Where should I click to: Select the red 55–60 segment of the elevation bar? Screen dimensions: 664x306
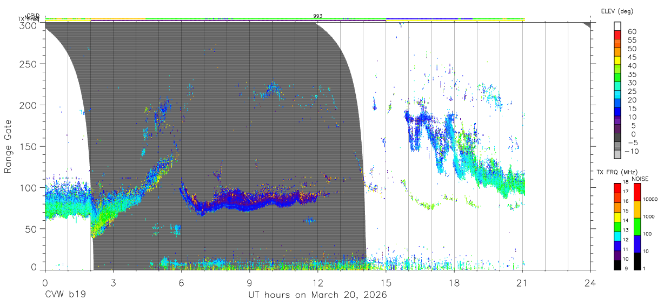(618, 35)
